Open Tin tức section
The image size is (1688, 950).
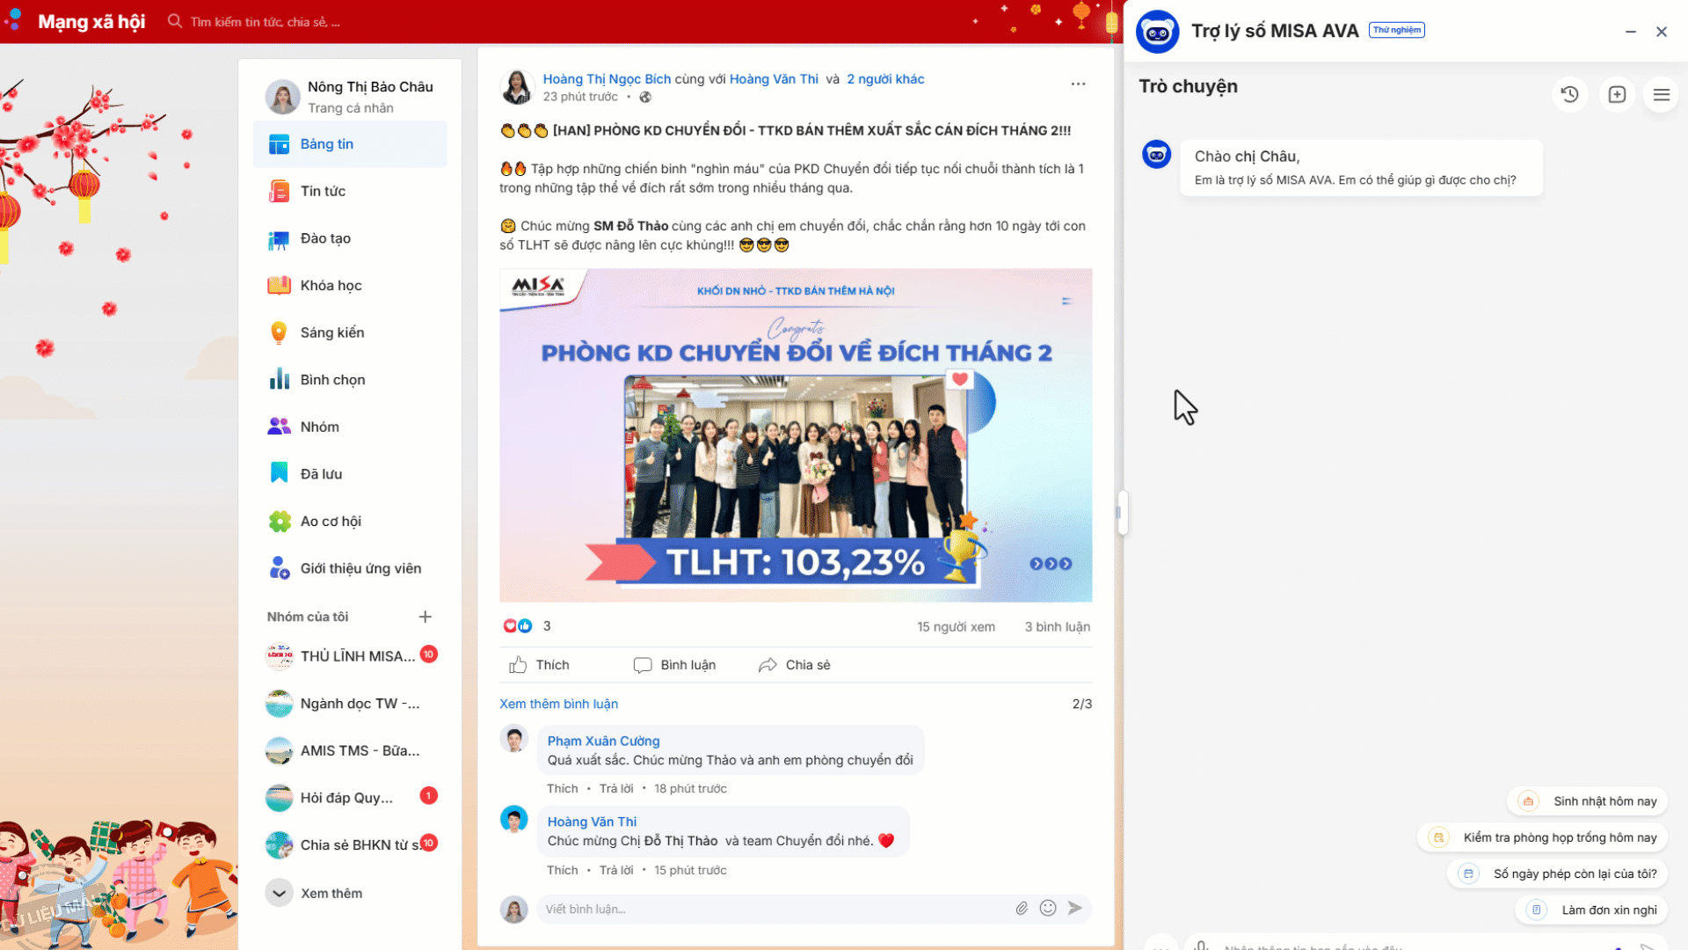point(350,191)
